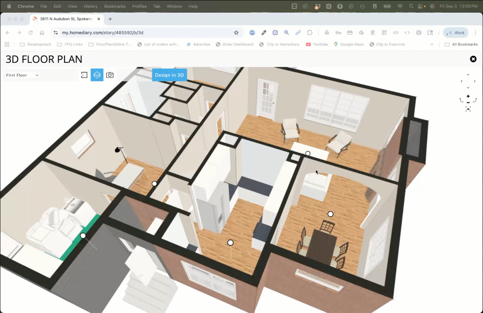Viewport: 483px width, 313px height.
Task: Open the Order Dashboard bookmark
Action: 234,44
